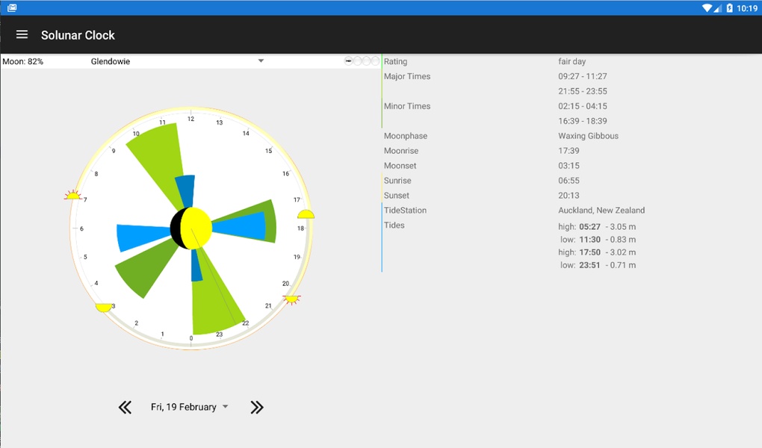Click the moonset icon near hour 3
762x448 pixels.
tap(104, 307)
